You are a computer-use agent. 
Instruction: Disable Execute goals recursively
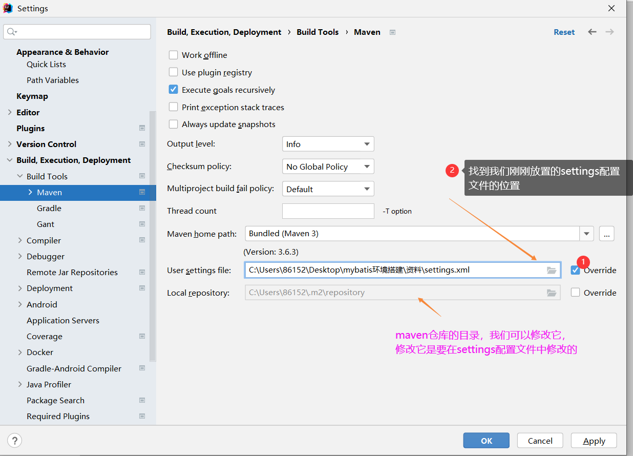point(173,89)
